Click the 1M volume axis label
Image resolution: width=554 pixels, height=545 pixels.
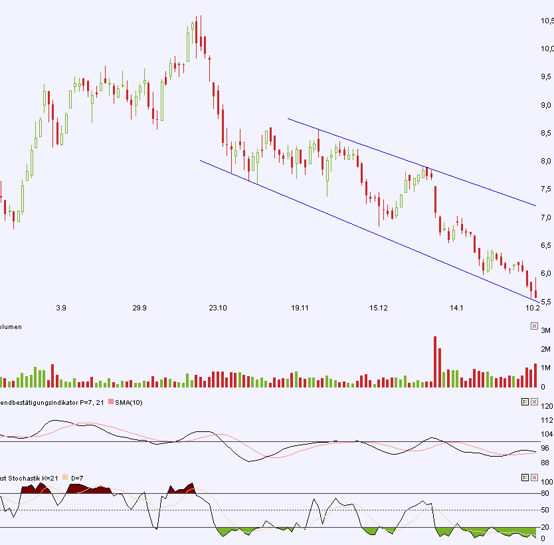coord(545,368)
